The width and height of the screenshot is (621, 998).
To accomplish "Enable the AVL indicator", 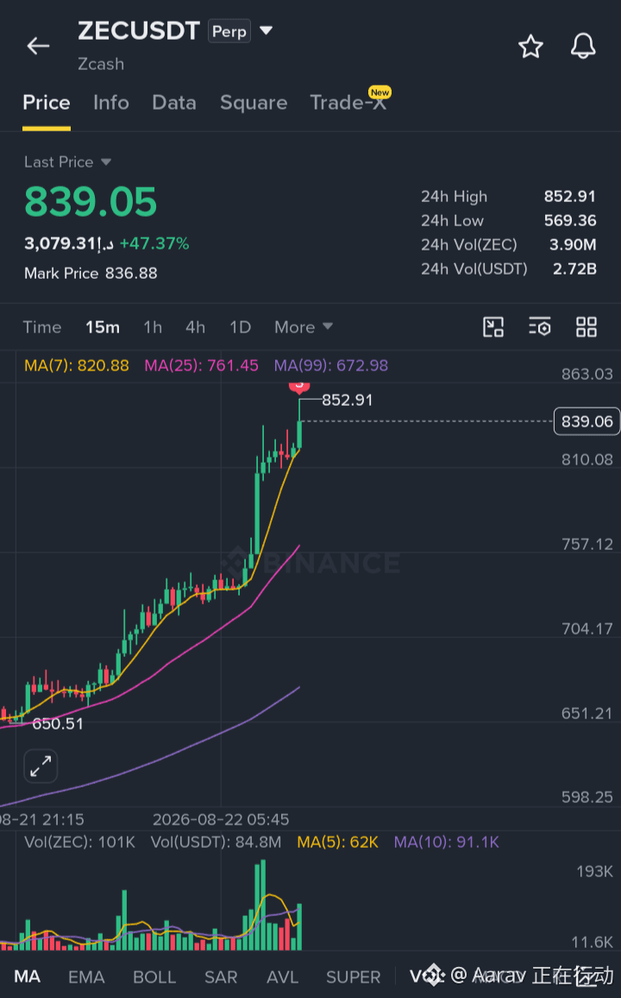I will tap(283, 976).
